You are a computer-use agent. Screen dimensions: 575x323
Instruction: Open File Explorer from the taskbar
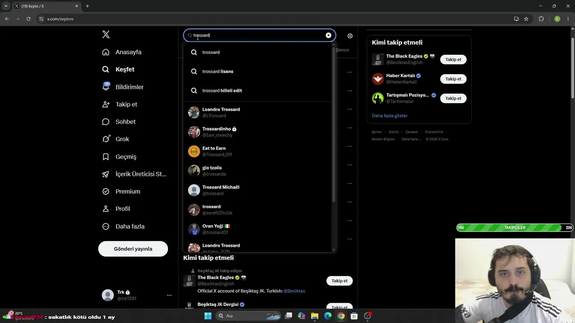[315, 316]
